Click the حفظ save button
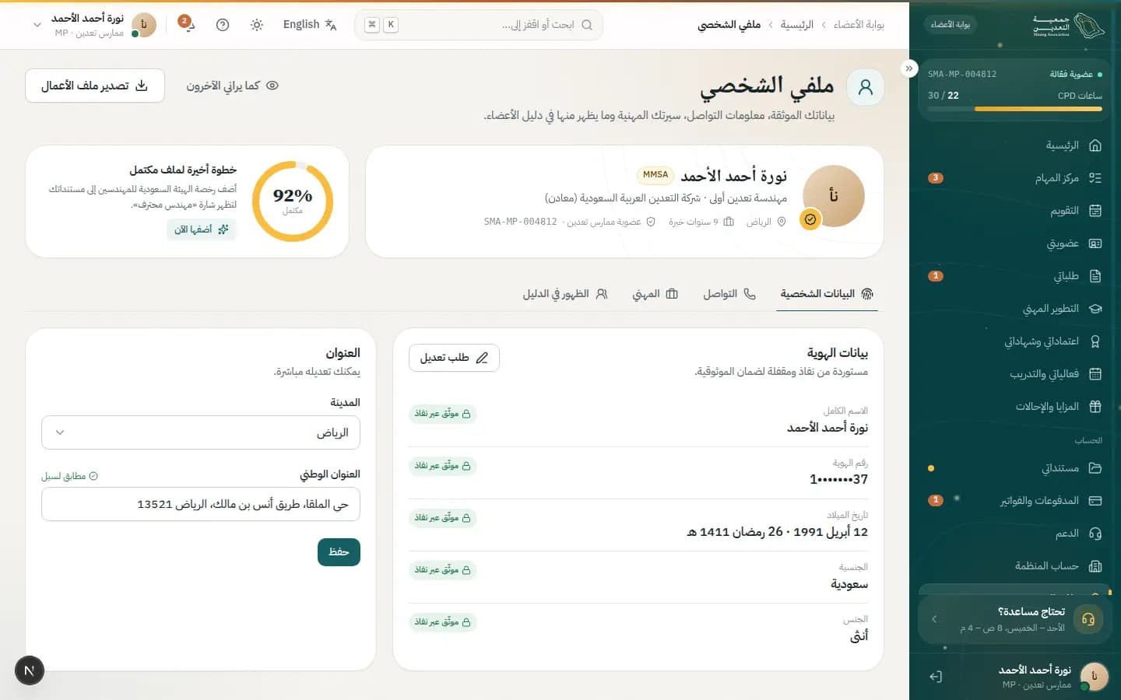The width and height of the screenshot is (1121, 700). point(339,552)
